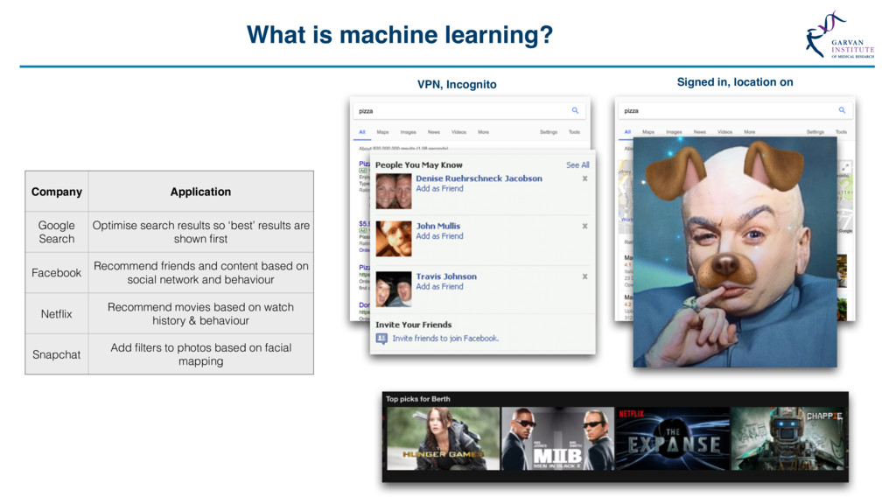Open John Mullis profile link
Screen dimensions: 896x504
[437, 227]
